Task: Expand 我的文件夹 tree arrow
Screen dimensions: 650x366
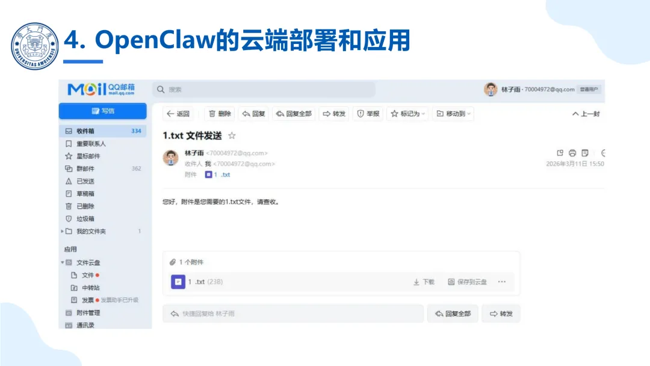Action: (62, 231)
